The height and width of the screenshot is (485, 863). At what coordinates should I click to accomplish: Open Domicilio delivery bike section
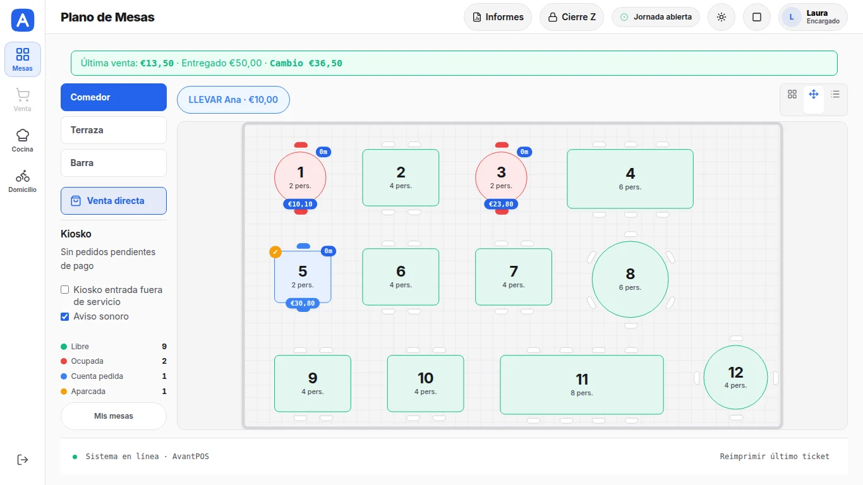pyautogui.click(x=23, y=181)
